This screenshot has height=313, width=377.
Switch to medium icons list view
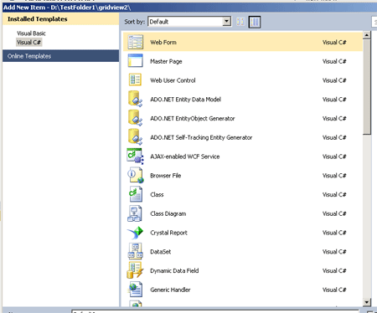point(255,22)
